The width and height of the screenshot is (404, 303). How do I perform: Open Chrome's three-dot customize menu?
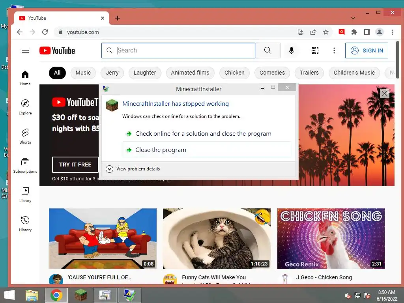[392, 32]
